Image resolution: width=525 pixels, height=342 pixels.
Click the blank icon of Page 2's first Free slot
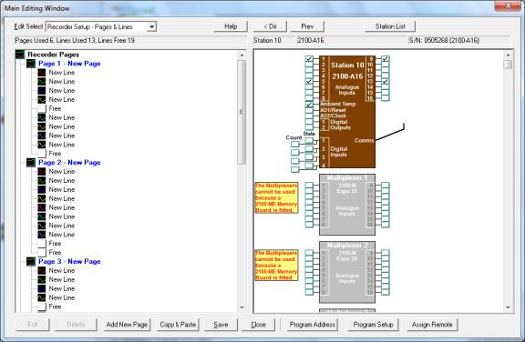point(42,244)
